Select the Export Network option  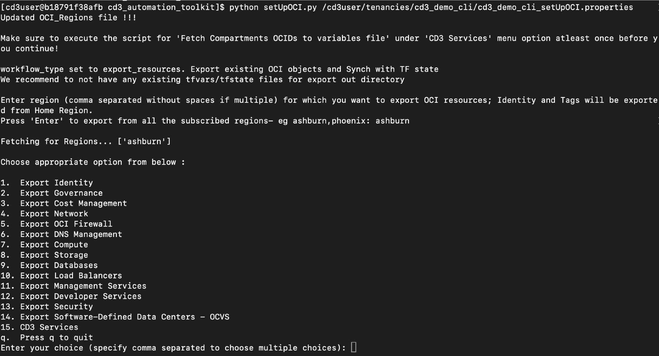click(x=44, y=214)
